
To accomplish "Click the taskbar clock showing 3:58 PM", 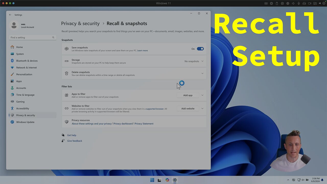I will 315,180.
